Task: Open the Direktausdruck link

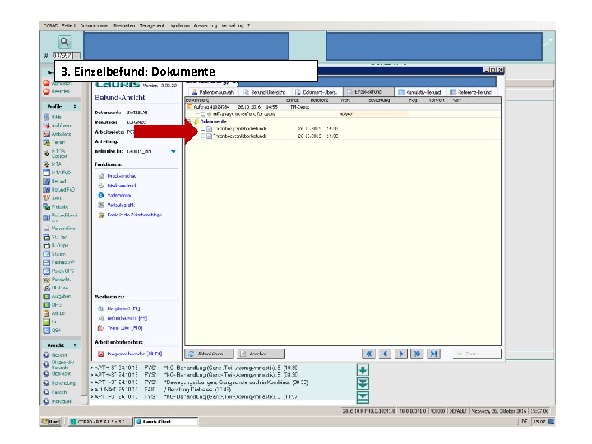Action: tap(122, 186)
